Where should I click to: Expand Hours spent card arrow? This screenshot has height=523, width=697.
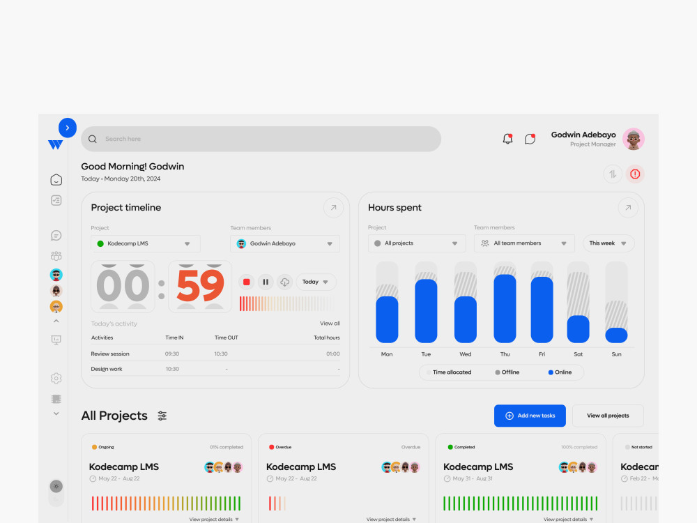coord(628,208)
